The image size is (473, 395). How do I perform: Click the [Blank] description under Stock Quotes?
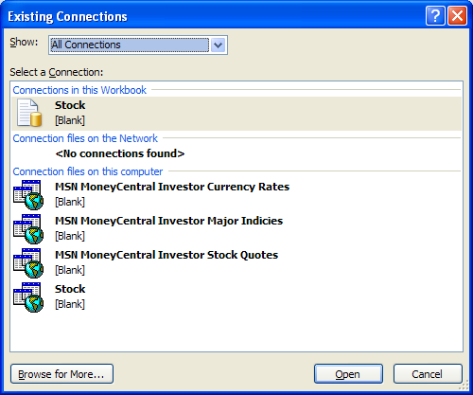70,270
